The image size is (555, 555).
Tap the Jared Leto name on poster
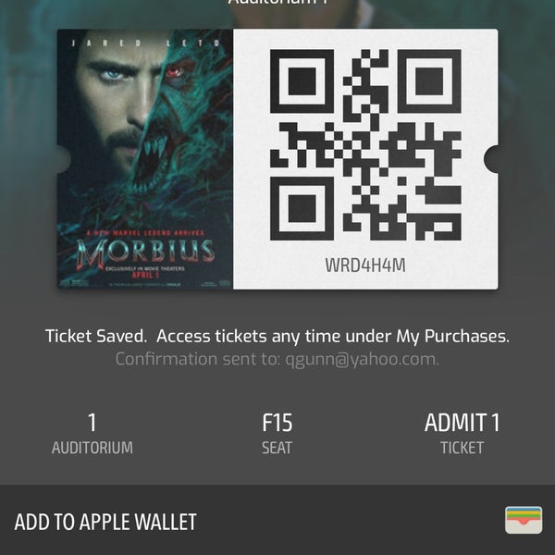(x=146, y=43)
